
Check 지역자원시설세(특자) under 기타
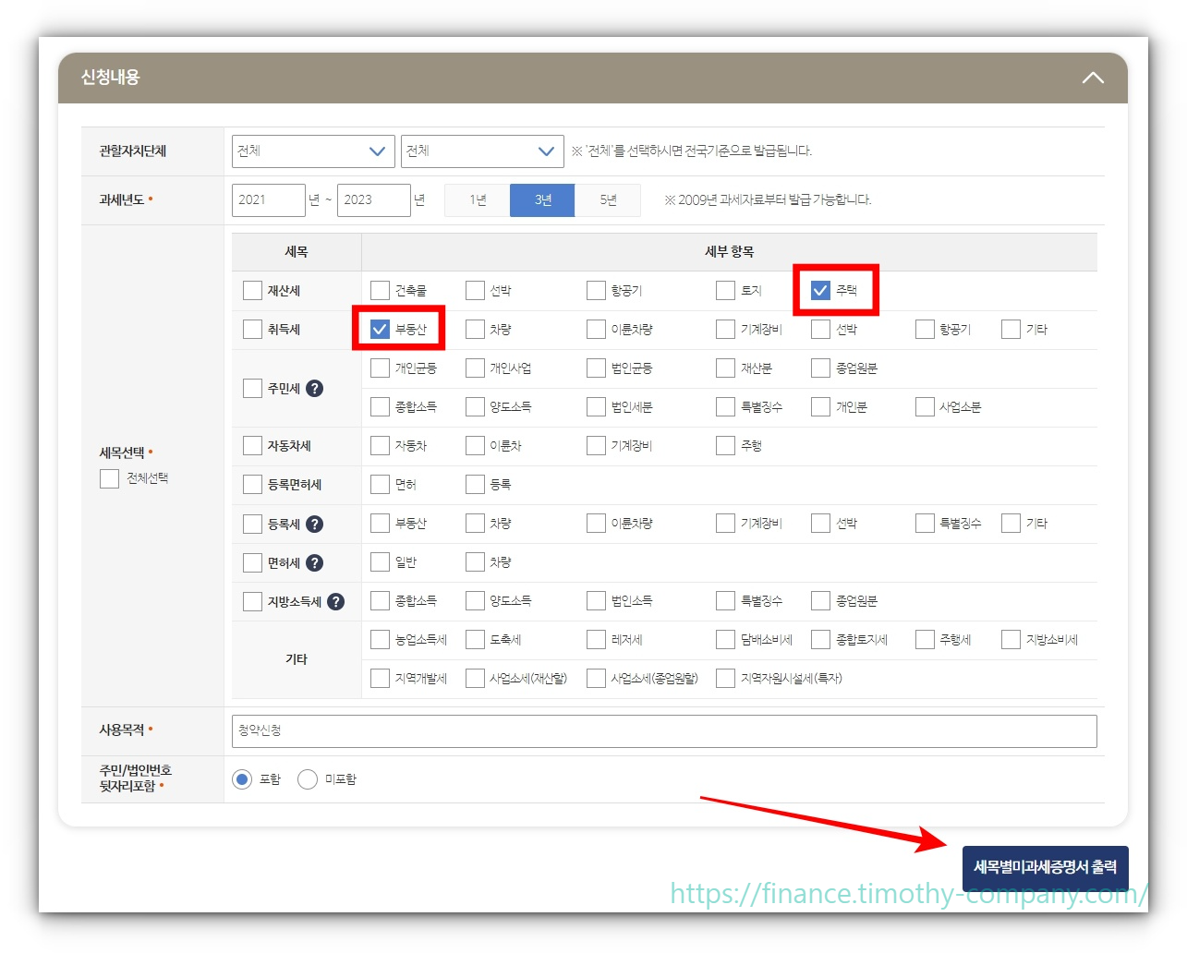click(725, 679)
